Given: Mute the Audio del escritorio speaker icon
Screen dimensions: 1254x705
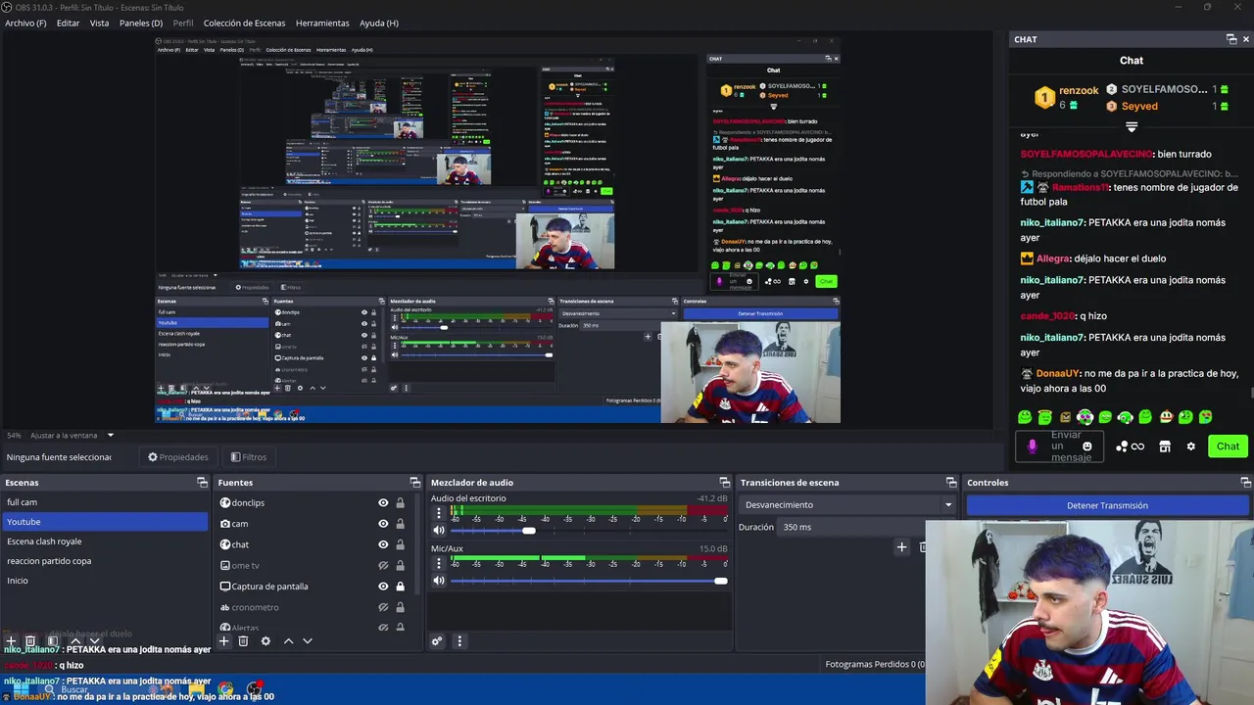Looking at the screenshot, I should [439, 531].
